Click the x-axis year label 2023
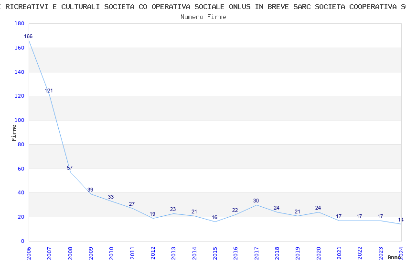Image resolution: width=406 pixels, height=262 pixels. (x=381, y=253)
